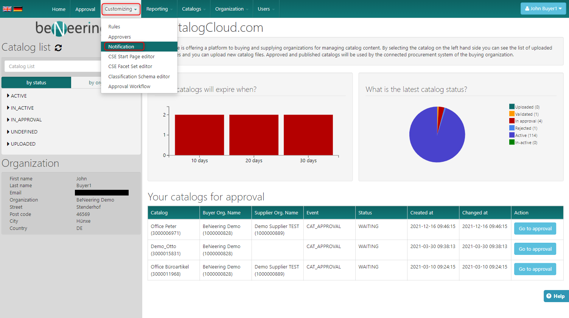Switch to the by status tab
The height and width of the screenshot is (318, 569).
pos(36,82)
